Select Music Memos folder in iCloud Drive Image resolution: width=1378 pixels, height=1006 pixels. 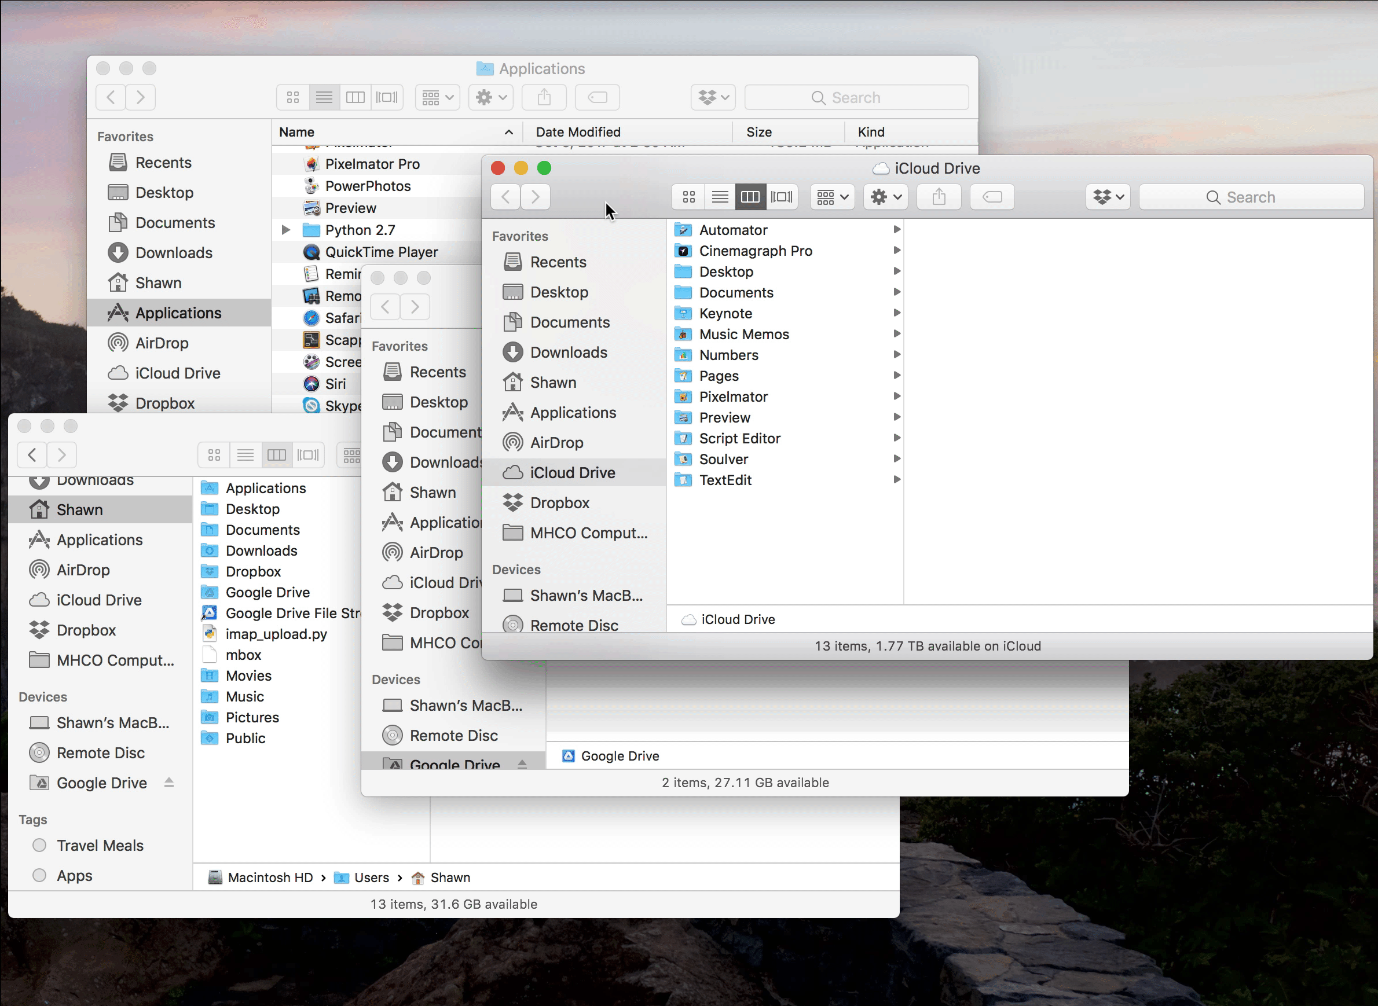click(786, 335)
